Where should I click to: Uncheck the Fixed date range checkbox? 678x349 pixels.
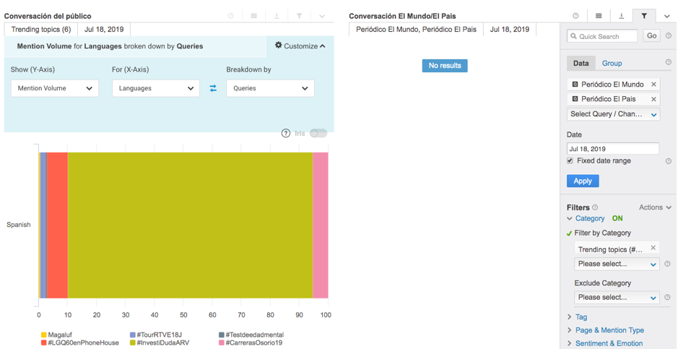(570, 161)
